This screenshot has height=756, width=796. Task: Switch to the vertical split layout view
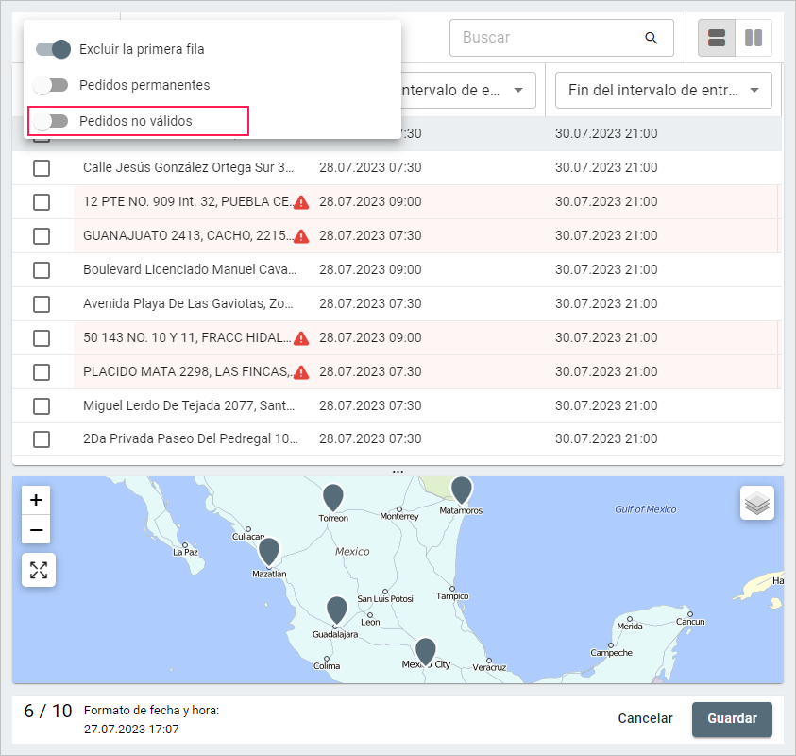coord(754,38)
